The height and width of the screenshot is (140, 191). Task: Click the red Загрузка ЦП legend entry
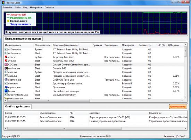click(16, 15)
